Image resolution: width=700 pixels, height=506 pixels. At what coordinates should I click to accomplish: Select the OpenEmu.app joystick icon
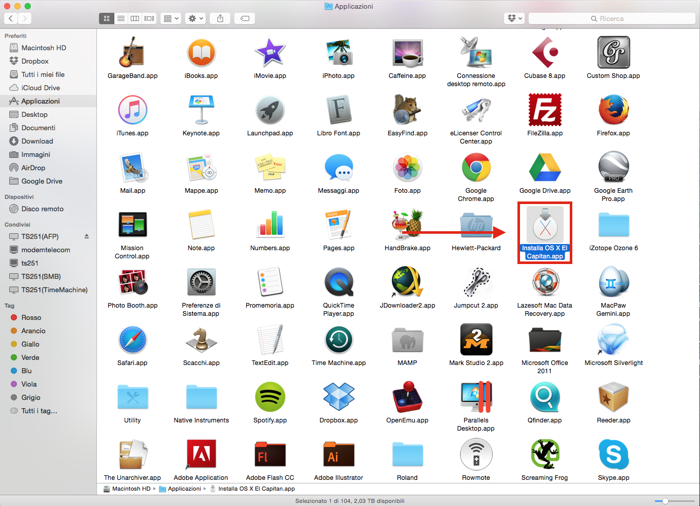(x=407, y=397)
